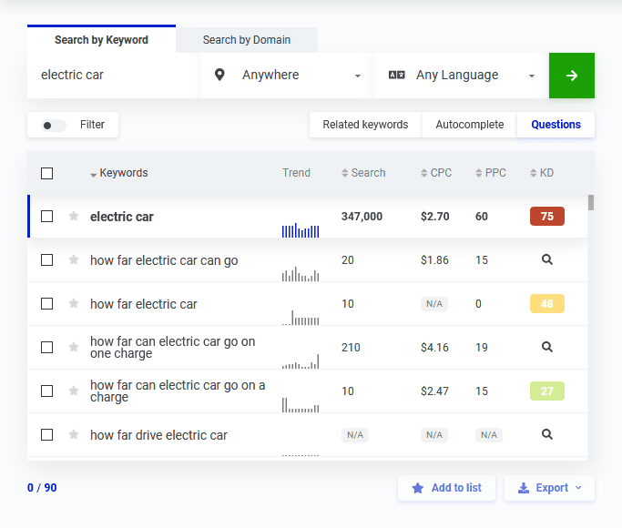Star the 'how far electric car' row
This screenshot has width=622, height=528.
74,304
